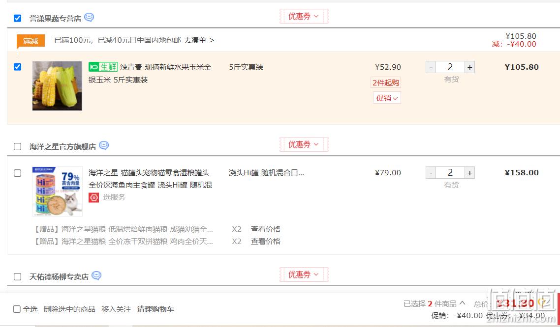Click the cat food subtotal ¥158.00

pyautogui.click(x=522, y=173)
